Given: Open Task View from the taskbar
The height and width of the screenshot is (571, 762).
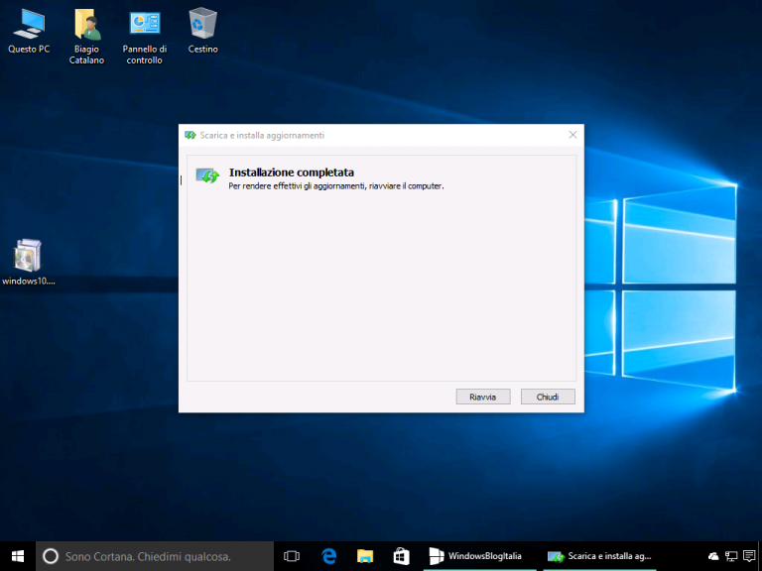Looking at the screenshot, I should (x=292, y=556).
